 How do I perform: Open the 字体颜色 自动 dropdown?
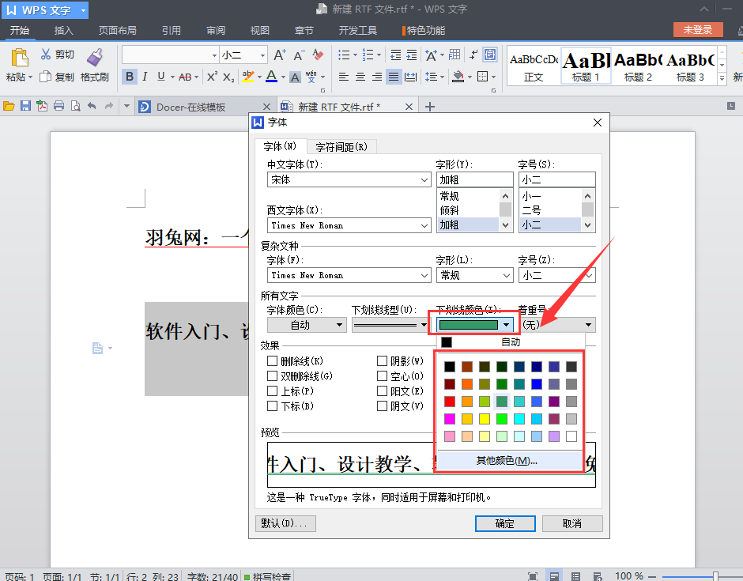307,325
